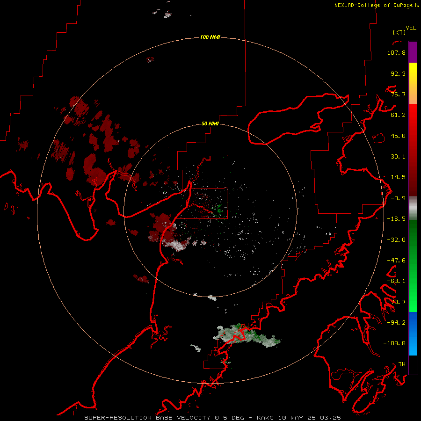Click the 76.7 legend value
This screenshot has height=421, width=421.
[398, 94]
